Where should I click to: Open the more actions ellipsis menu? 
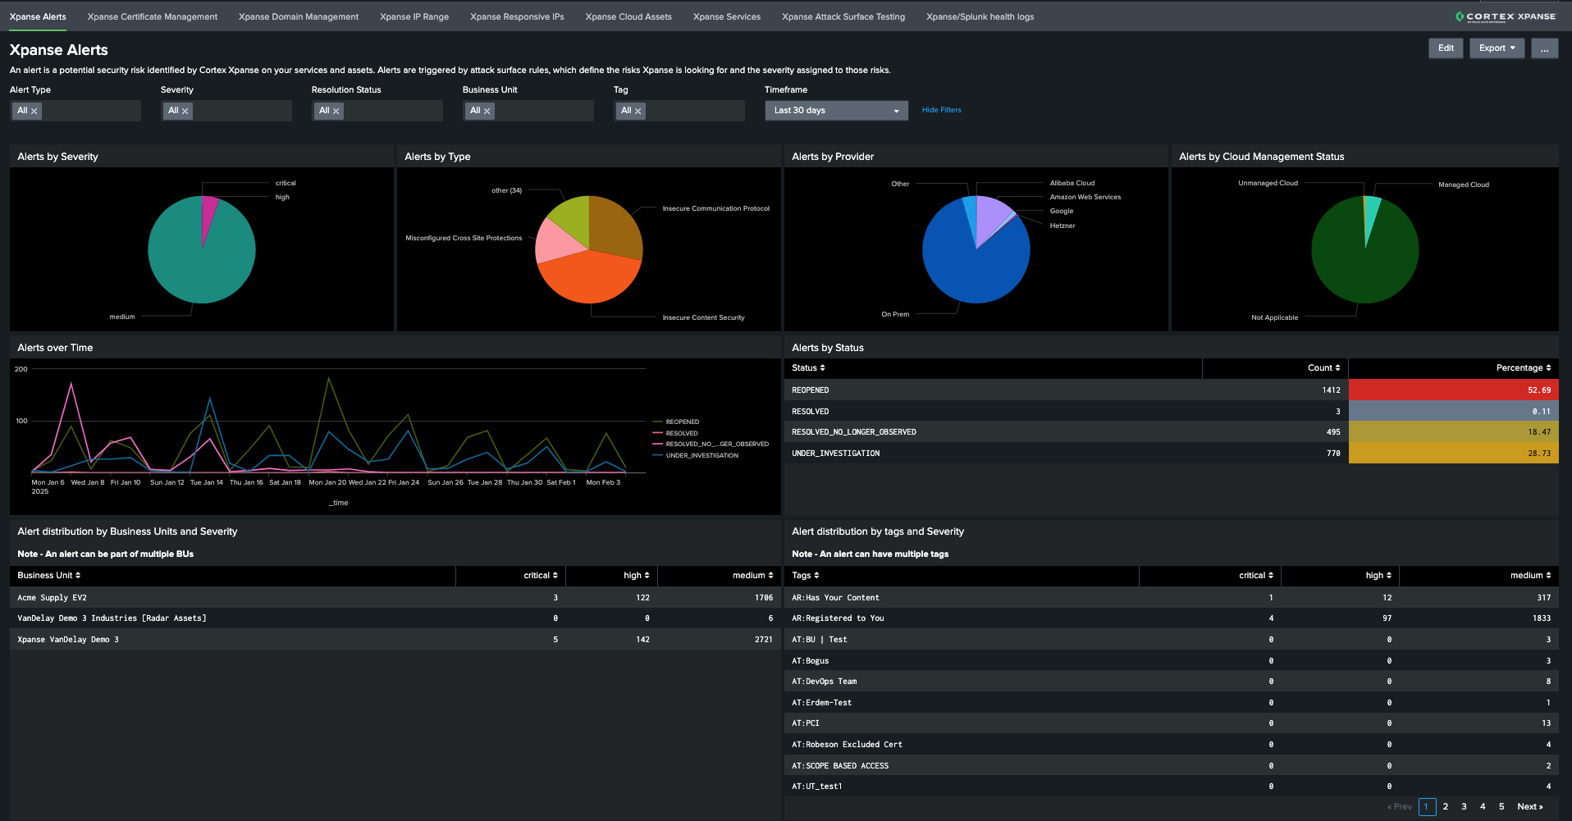[1544, 48]
